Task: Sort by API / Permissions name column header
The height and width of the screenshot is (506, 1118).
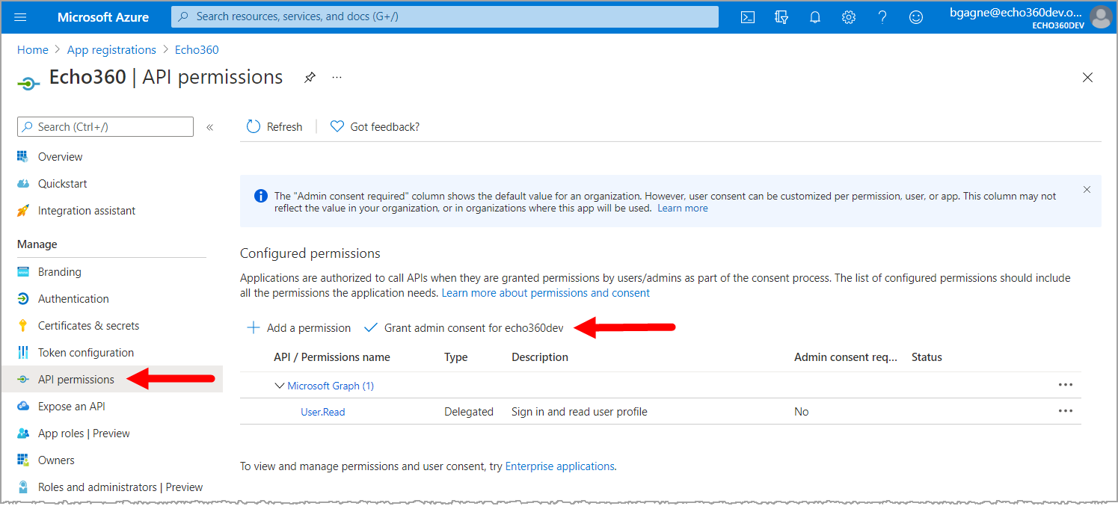Action: tap(332, 357)
